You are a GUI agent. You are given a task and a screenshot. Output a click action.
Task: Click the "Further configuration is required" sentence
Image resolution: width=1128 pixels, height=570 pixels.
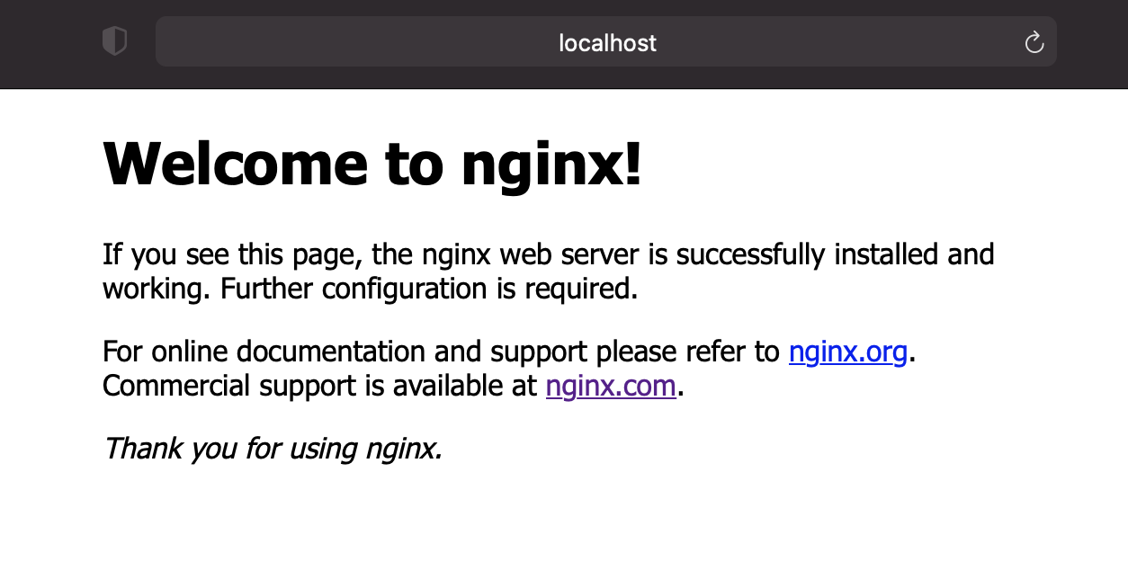point(429,289)
